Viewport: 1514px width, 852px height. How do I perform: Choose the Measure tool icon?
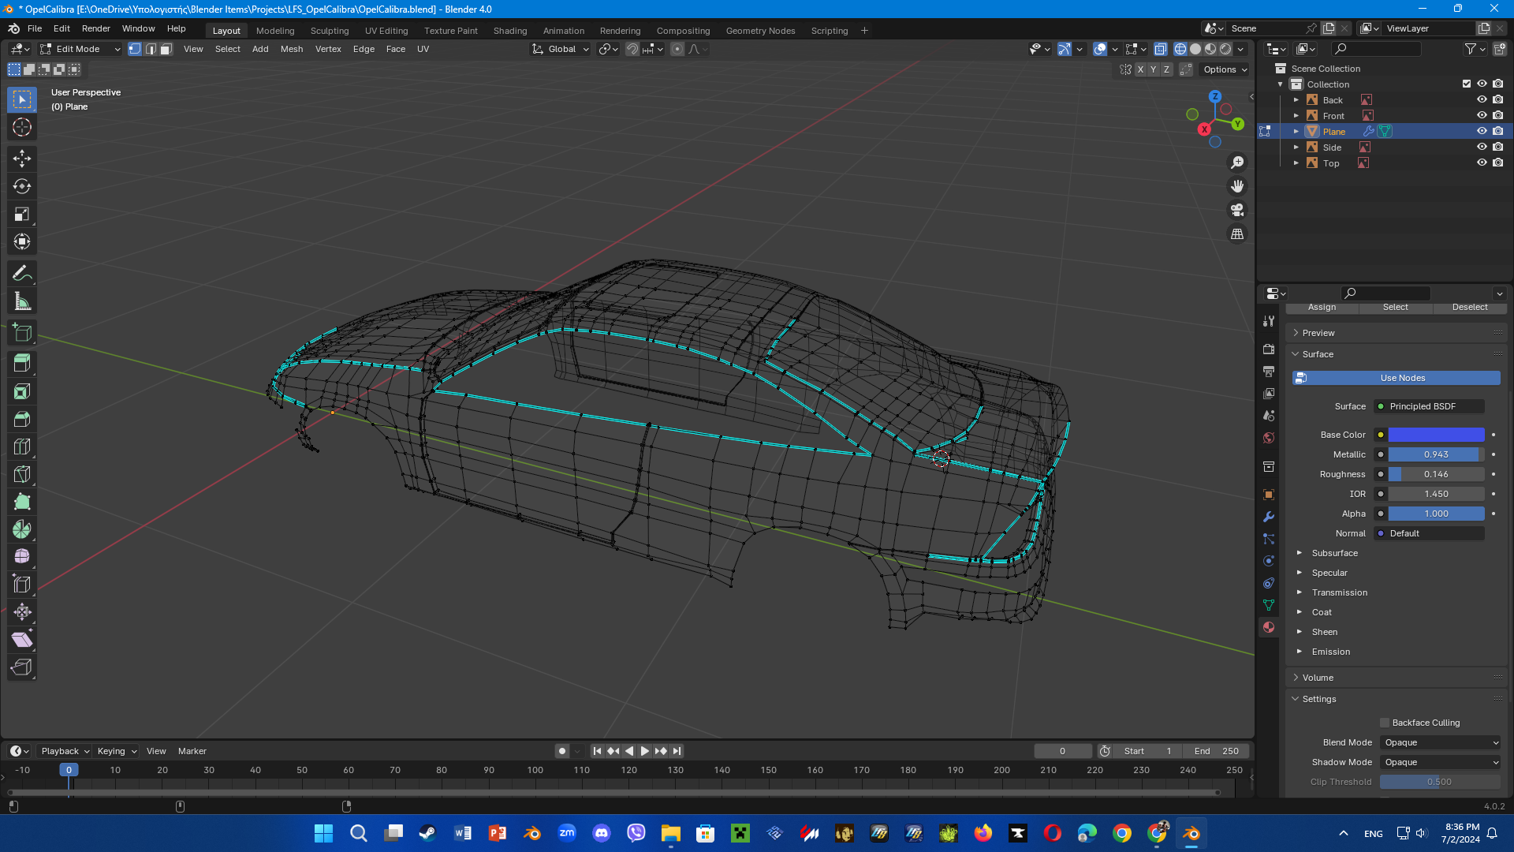[22, 301]
